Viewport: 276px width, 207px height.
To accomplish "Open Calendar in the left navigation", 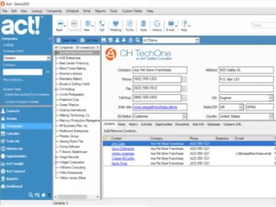I will coord(13,134).
